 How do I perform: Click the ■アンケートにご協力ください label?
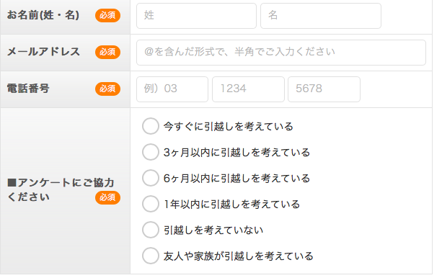[x=61, y=190]
